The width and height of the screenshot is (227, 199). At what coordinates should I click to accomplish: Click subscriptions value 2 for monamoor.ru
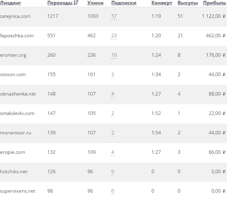click(x=113, y=133)
